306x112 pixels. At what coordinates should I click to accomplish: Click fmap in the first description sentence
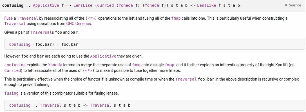click(x=176, y=18)
